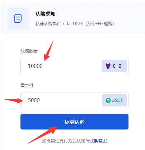145x150 pixels.
Task: Click the 如需其他支付方式认购请 text
Action: pos(66,141)
